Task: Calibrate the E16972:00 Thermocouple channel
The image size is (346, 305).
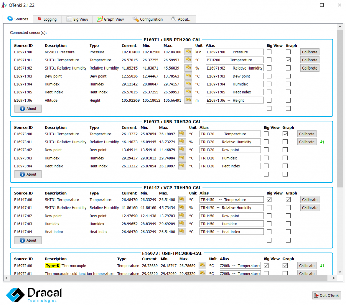Action: [x=307, y=266]
